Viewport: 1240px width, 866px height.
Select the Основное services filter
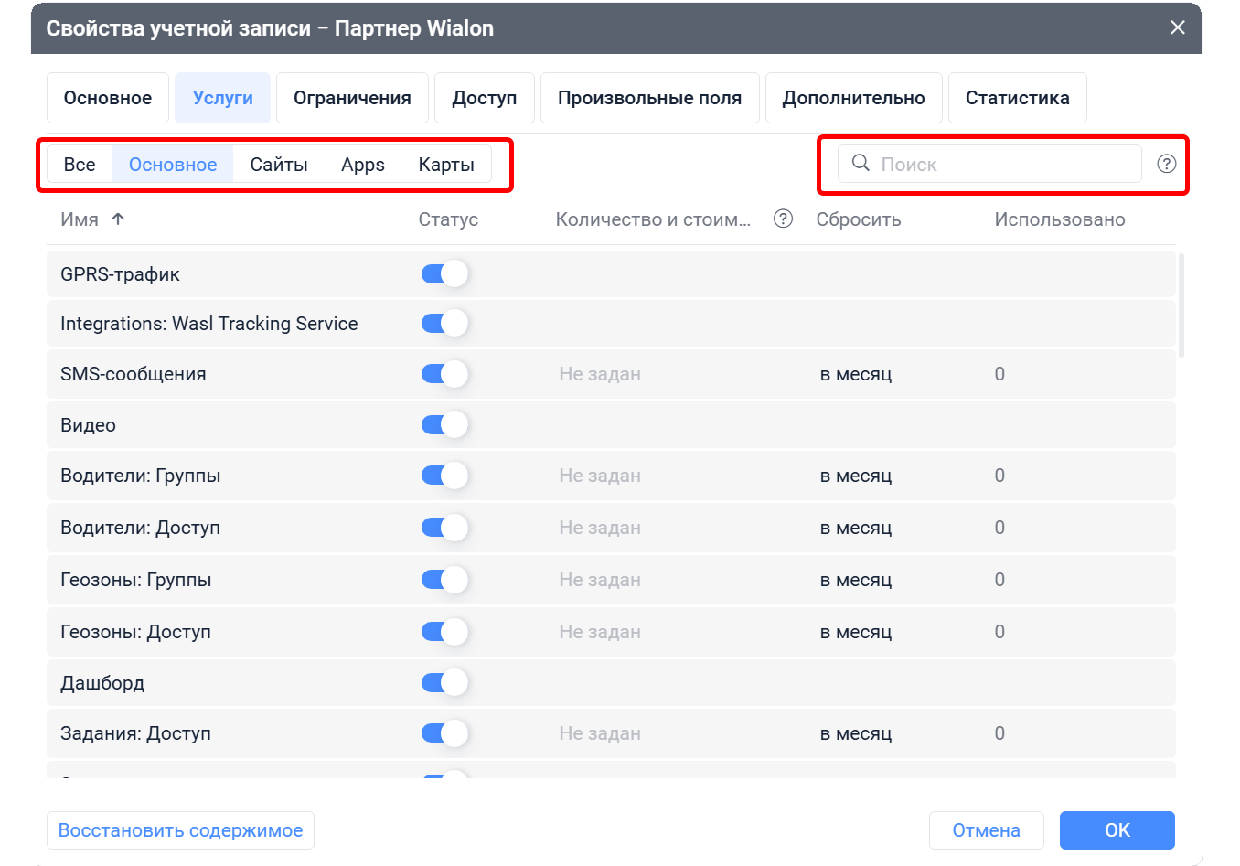[x=173, y=165]
